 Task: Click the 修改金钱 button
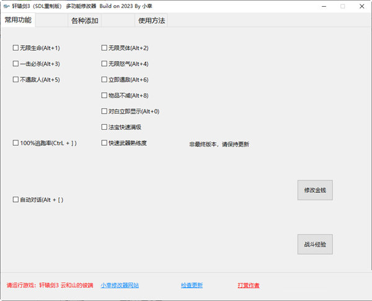pyautogui.click(x=315, y=190)
